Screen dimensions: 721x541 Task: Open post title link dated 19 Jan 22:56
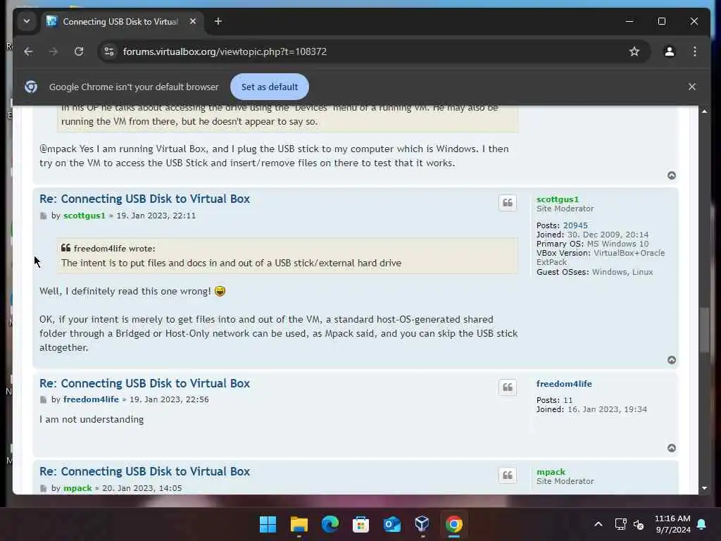(x=145, y=383)
